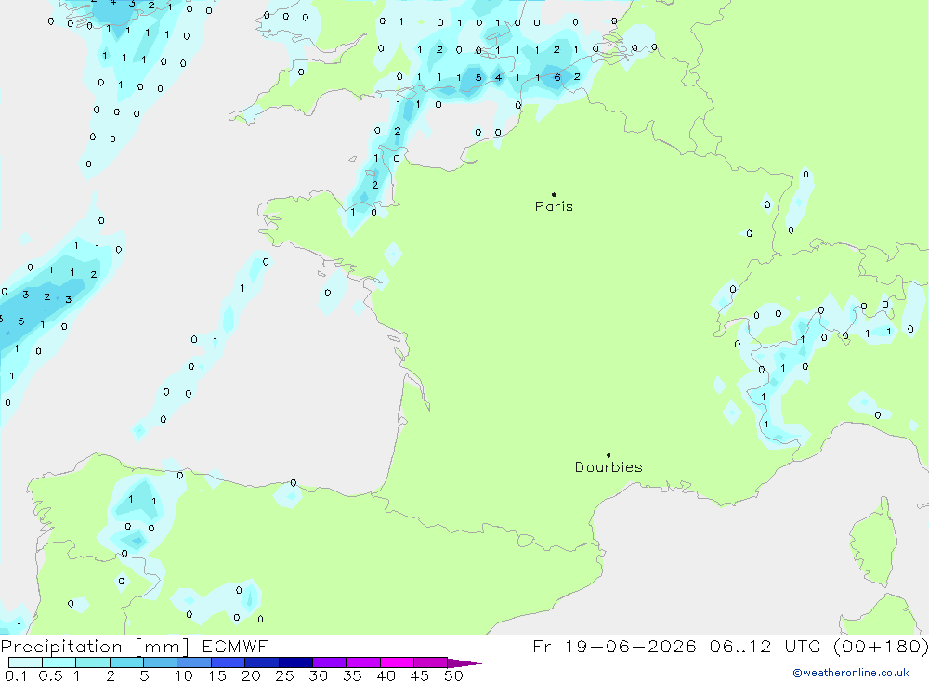
Task: Click the legend scale value '0.1'
Action: (x=16, y=675)
